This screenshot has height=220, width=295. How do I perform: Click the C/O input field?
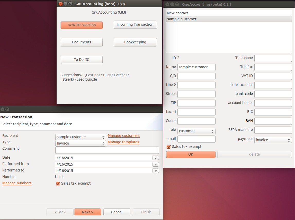[196, 76]
